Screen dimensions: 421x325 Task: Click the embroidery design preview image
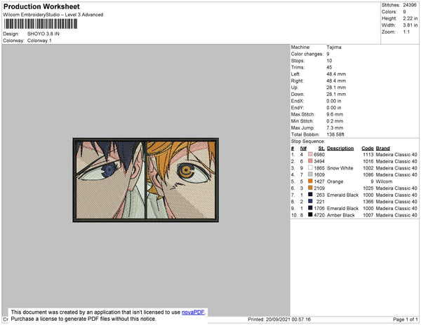[x=145, y=180]
